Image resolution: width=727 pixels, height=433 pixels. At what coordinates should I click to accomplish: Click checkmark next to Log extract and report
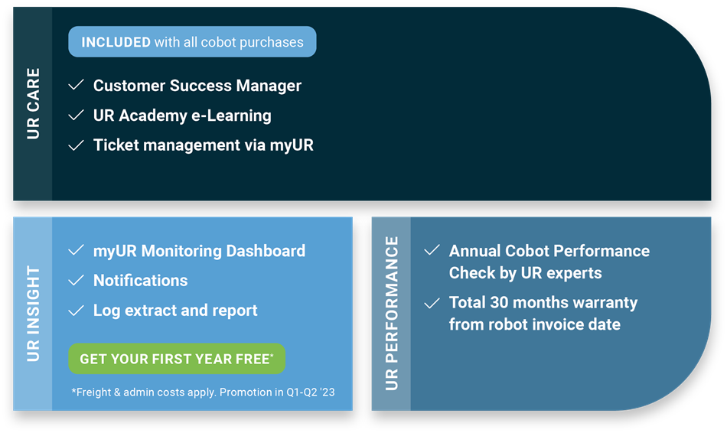(x=76, y=310)
